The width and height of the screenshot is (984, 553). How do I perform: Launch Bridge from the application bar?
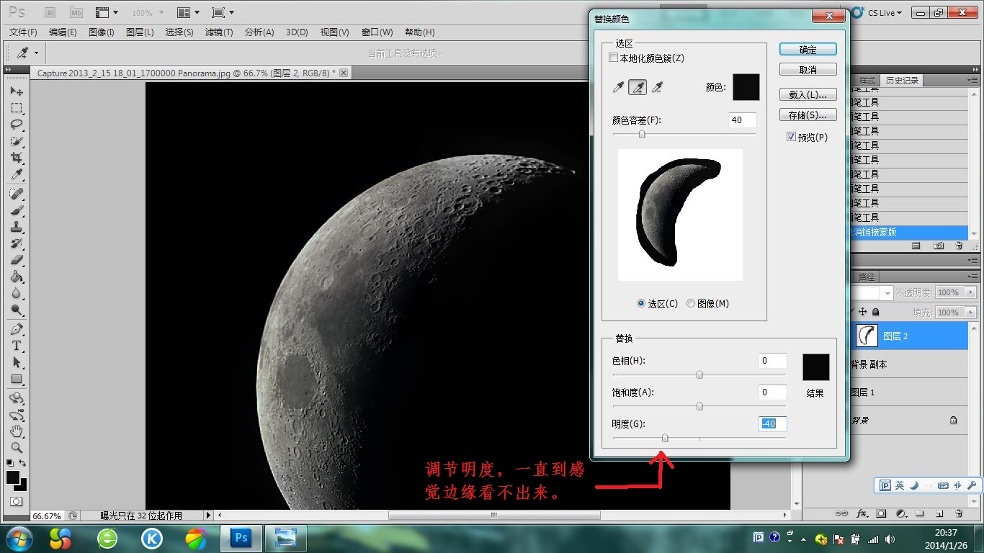click(50, 12)
